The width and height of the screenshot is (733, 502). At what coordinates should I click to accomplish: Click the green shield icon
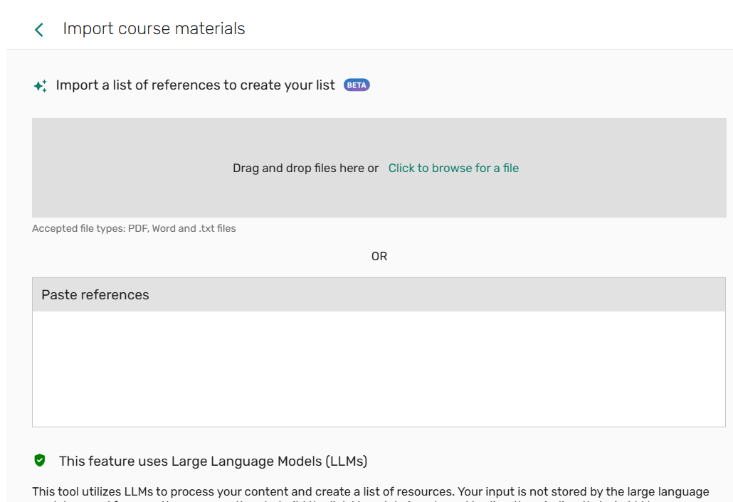[40, 461]
